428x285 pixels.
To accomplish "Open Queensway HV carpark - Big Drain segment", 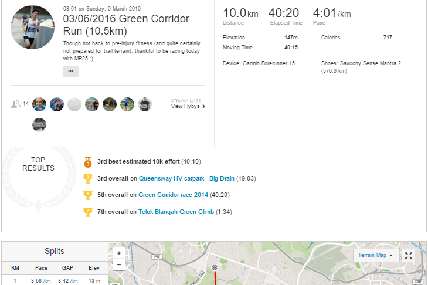I will pos(186,178).
